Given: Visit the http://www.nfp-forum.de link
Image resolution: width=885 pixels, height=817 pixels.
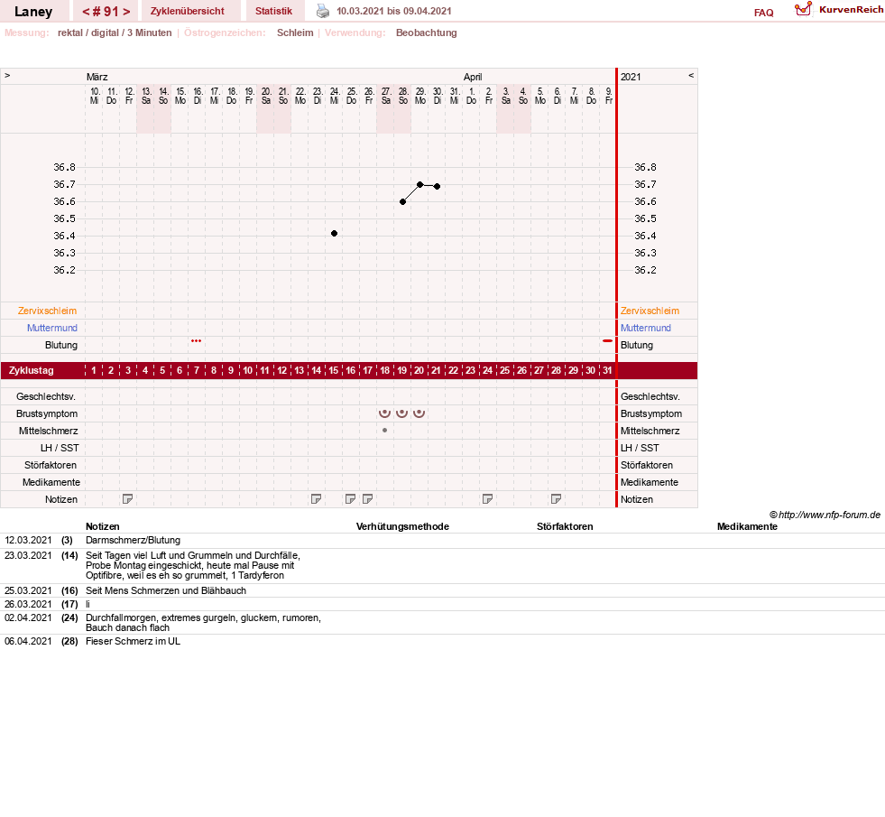Looking at the screenshot, I should pyautogui.click(x=829, y=515).
